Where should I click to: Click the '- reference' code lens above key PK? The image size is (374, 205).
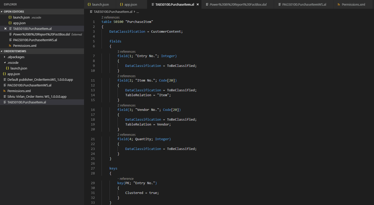pos(126,179)
